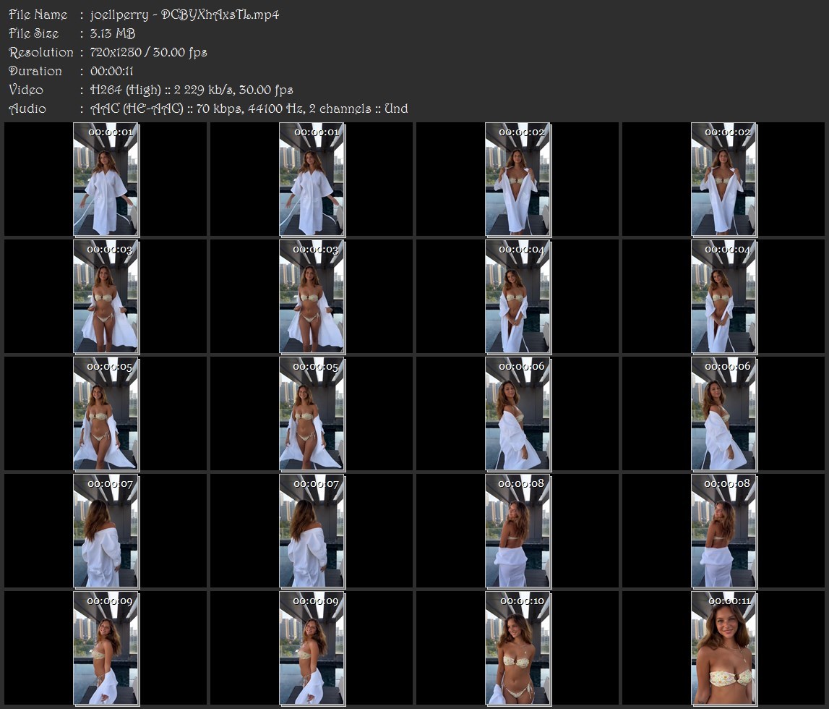The height and width of the screenshot is (709, 829).
Task: Click the '720x1280 / 30.00 fps' resolution value
Action: [x=149, y=52]
